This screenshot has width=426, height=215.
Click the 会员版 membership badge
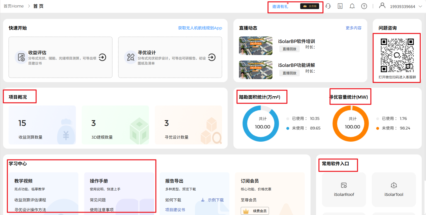coord(310,6)
